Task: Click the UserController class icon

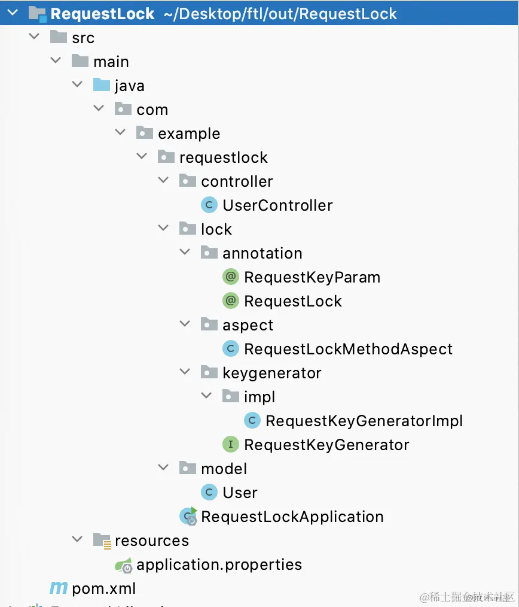Action: [209, 205]
